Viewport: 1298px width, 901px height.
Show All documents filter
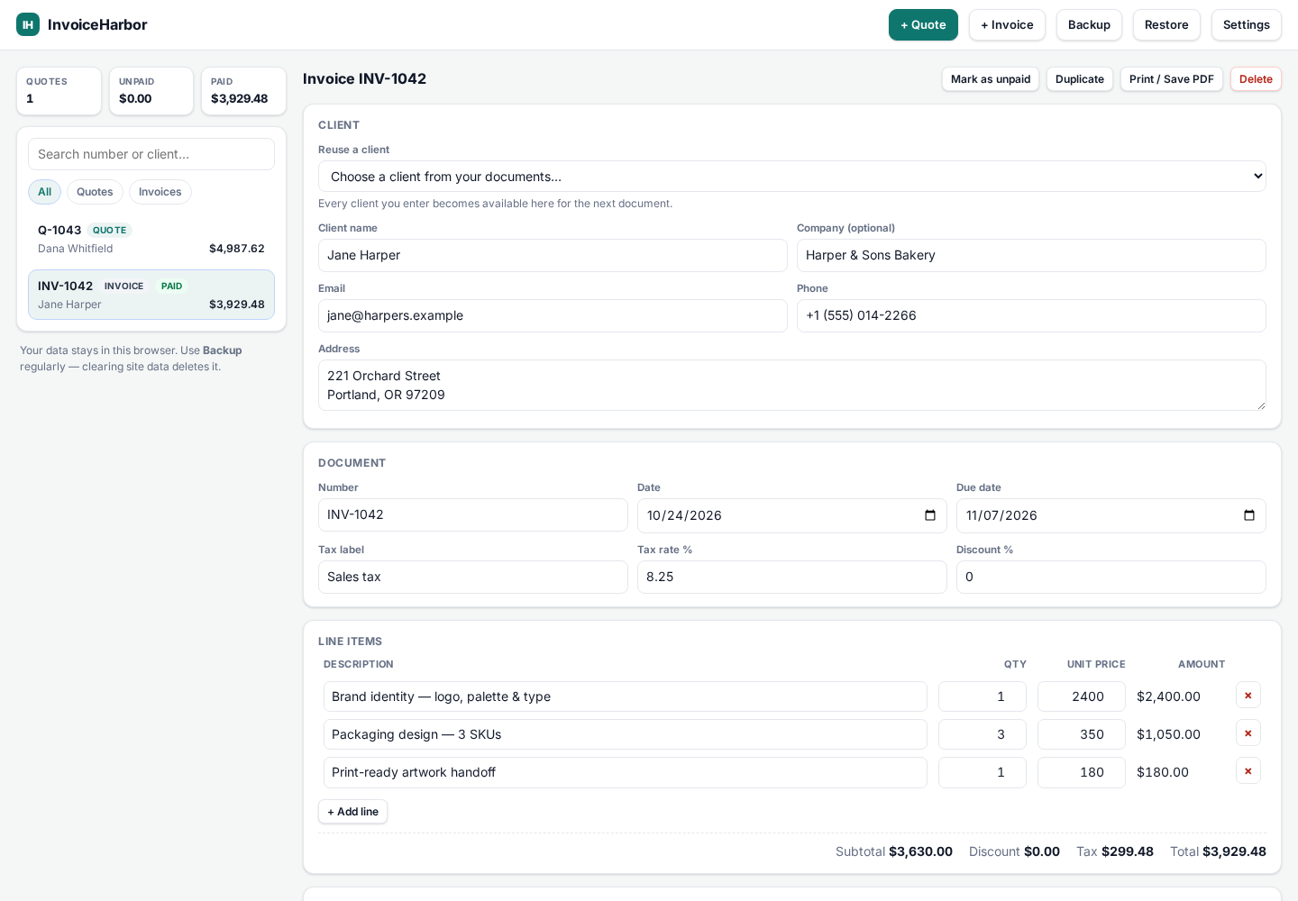pos(44,192)
